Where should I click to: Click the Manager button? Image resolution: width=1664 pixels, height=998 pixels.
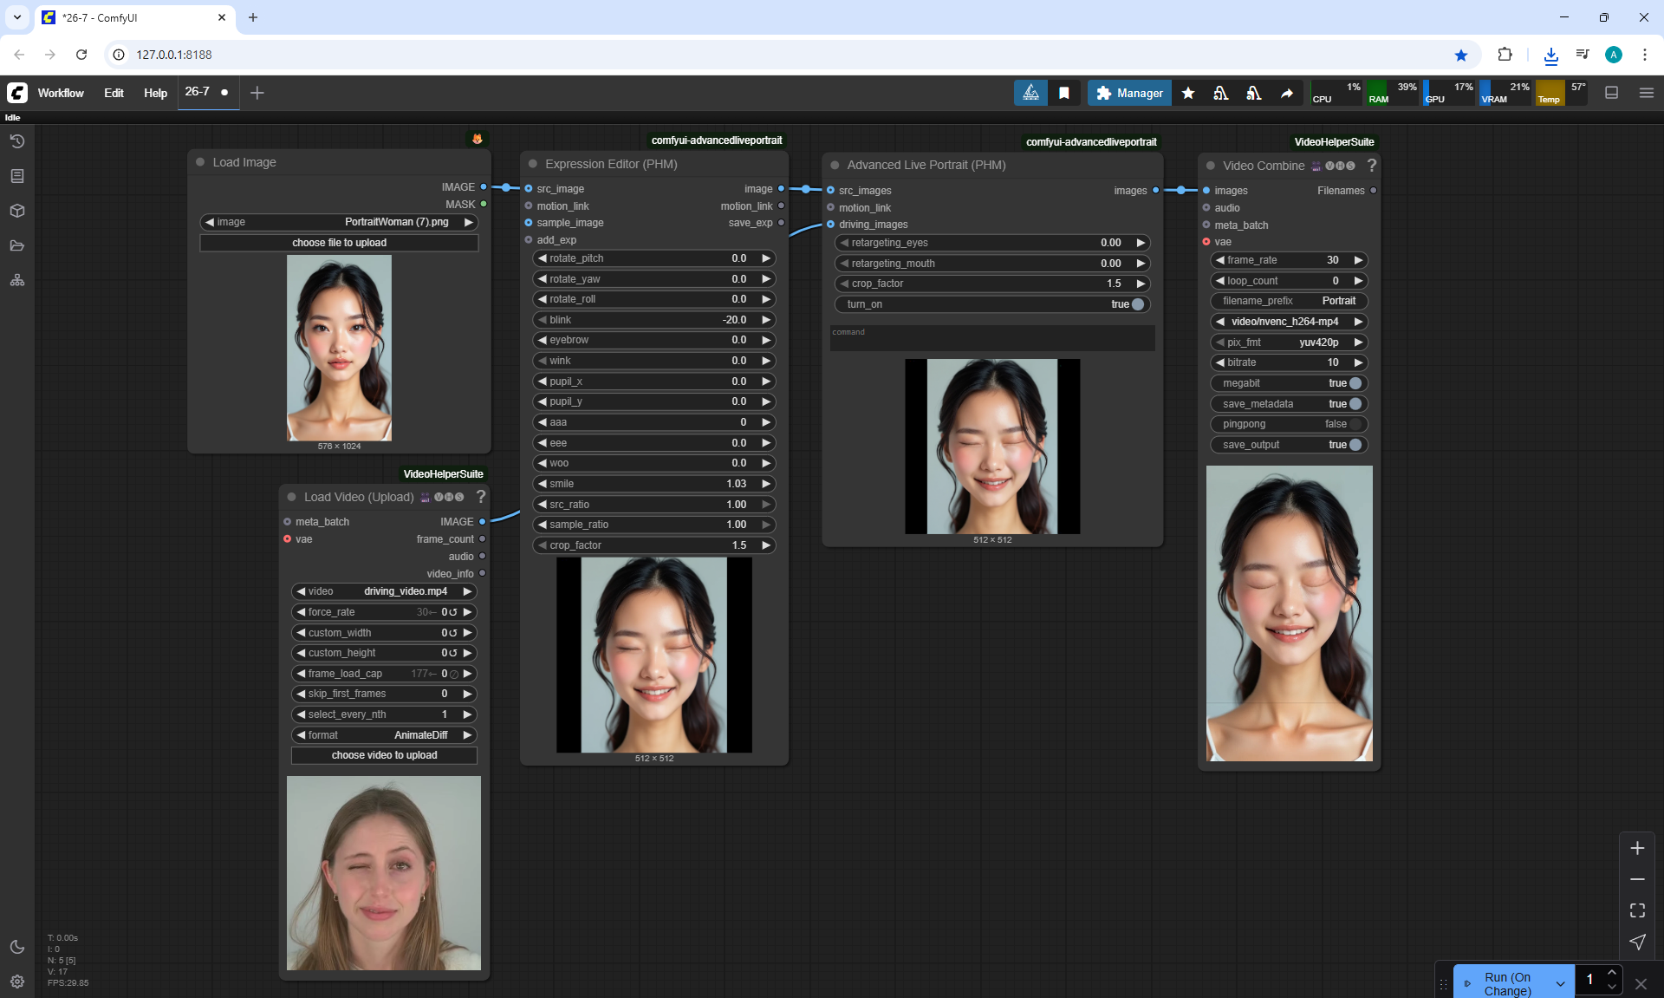click(x=1129, y=93)
